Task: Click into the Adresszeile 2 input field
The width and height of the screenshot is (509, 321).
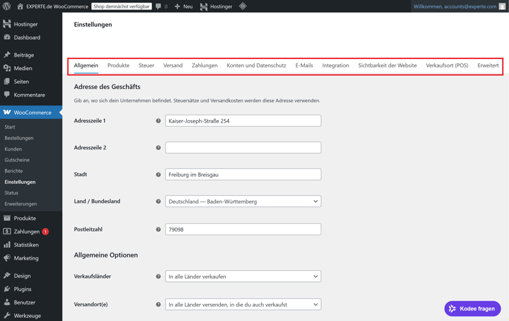Action: pos(243,147)
